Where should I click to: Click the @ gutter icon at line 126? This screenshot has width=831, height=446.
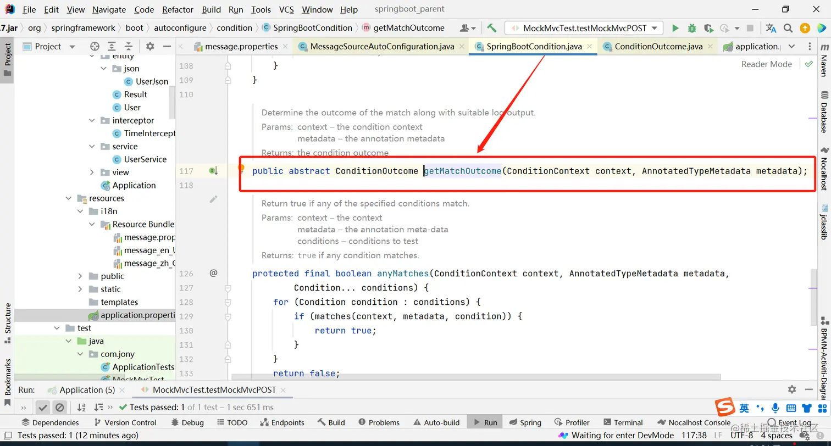click(214, 273)
